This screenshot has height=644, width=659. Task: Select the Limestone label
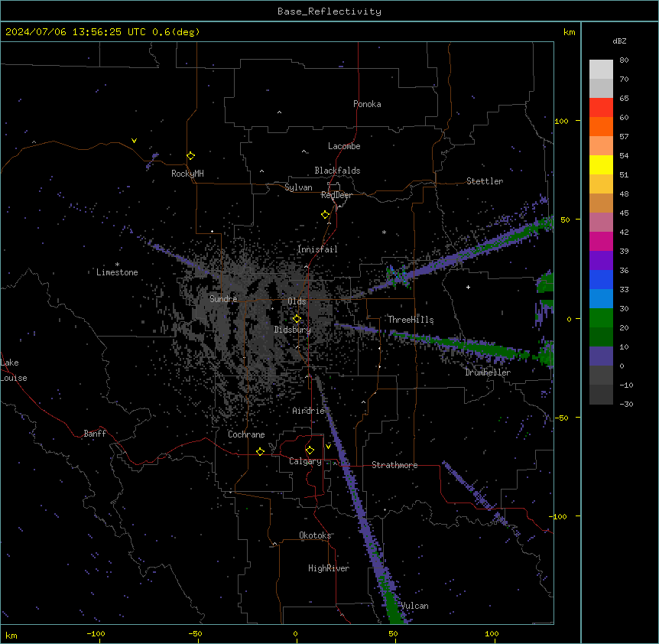click(117, 272)
